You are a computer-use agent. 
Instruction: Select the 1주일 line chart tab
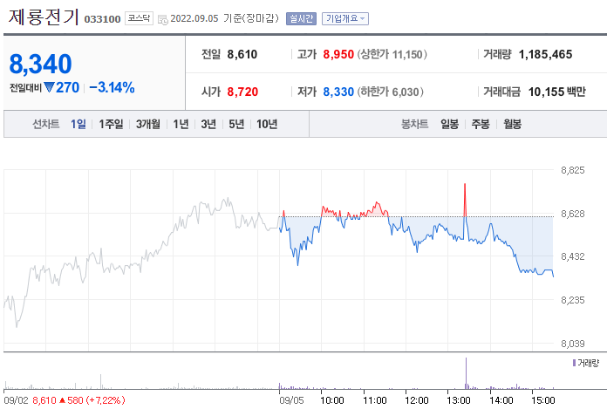click(x=111, y=124)
